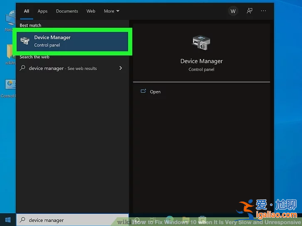
Task: Expand the More filter dropdown
Action: [111, 11]
